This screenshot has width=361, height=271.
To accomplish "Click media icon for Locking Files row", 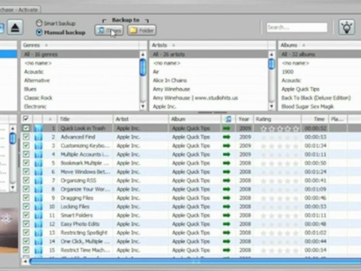I will coord(38,207).
